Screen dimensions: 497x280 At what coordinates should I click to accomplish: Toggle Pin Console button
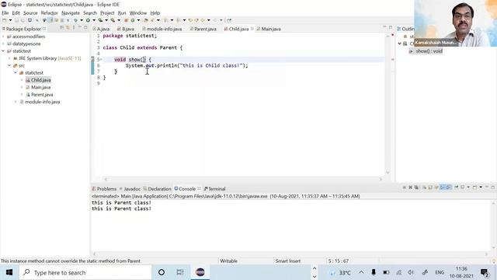[x=457, y=187]
